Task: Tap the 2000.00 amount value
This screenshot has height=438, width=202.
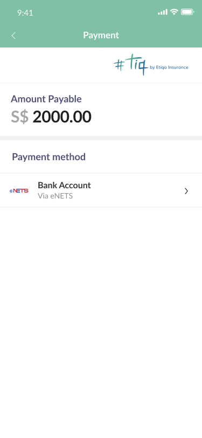Action: pyautogui.click(x=62, y=117)
